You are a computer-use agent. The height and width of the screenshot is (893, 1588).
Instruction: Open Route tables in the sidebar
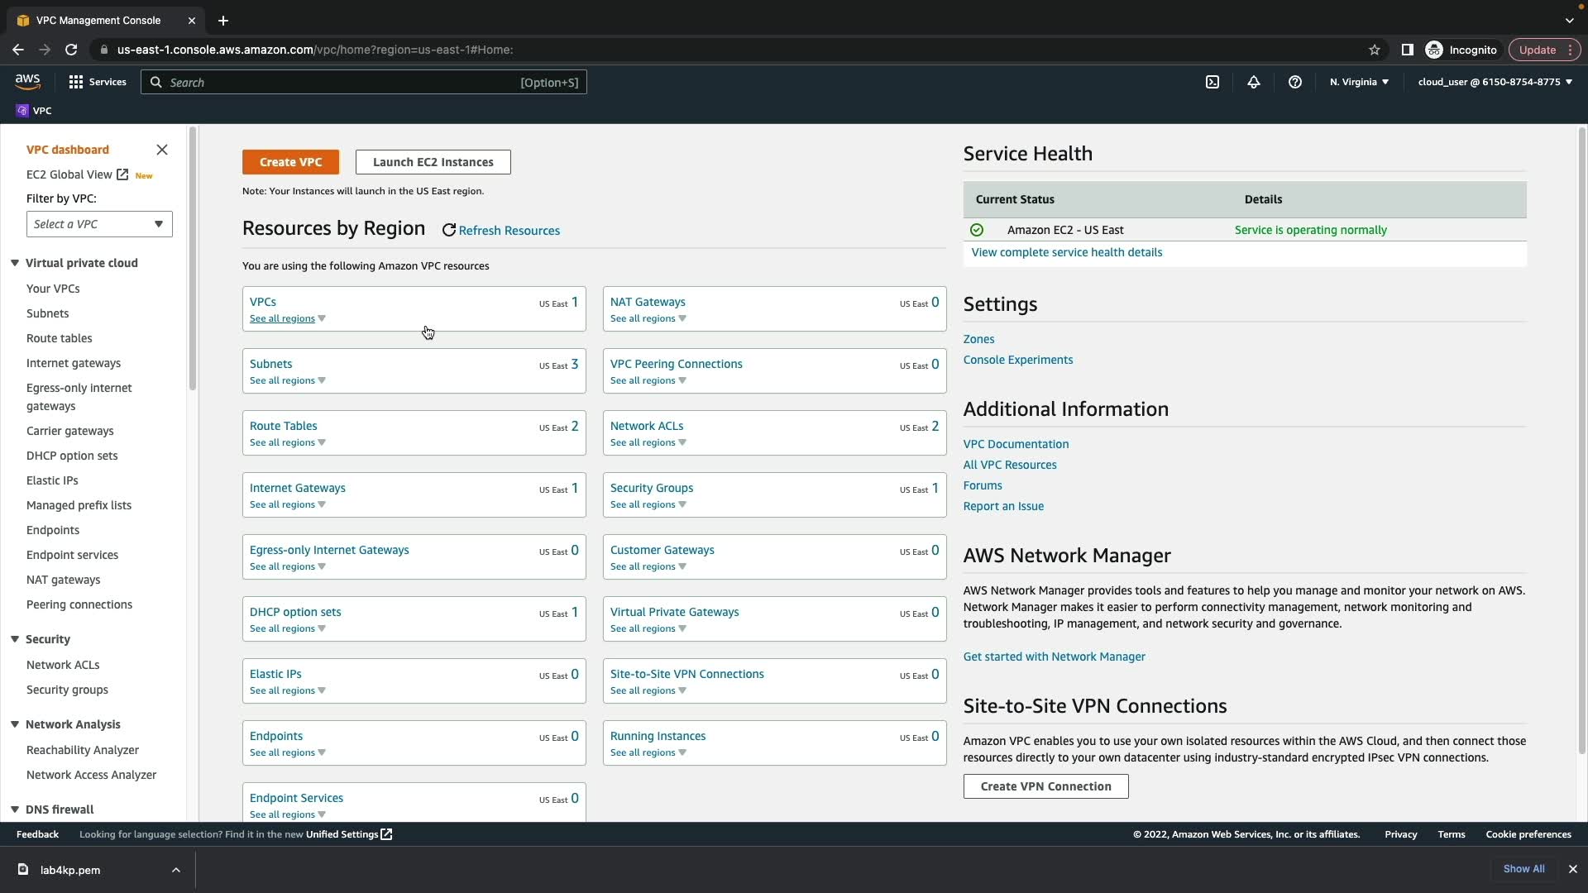59,338
